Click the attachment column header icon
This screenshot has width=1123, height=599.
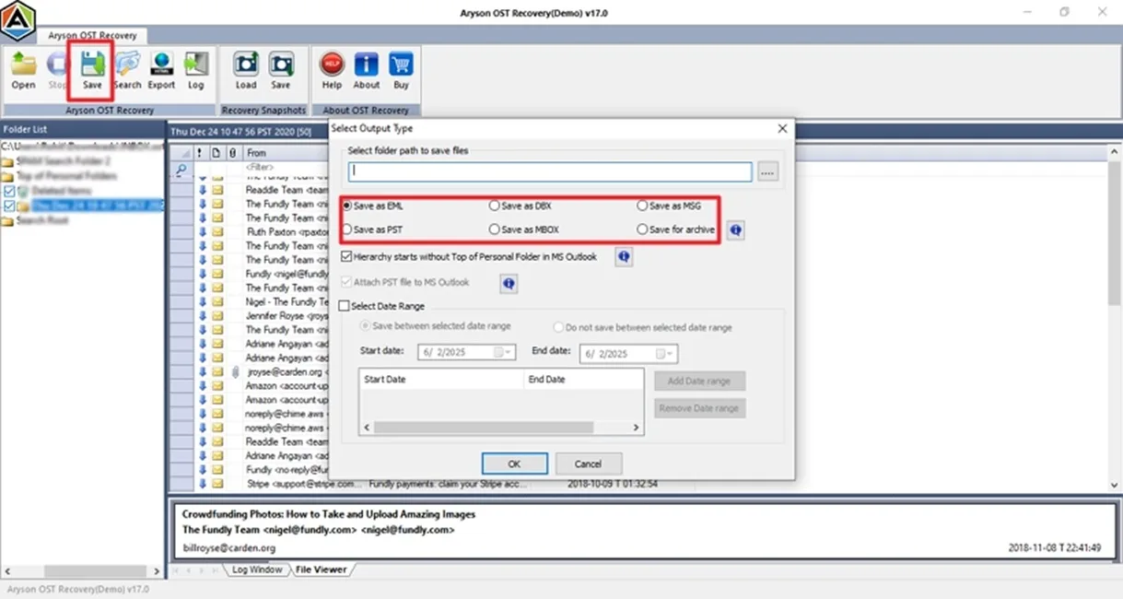232,153
